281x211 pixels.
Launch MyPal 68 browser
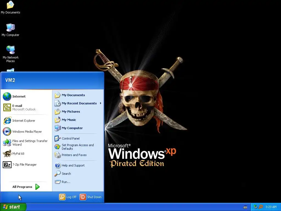26,154
